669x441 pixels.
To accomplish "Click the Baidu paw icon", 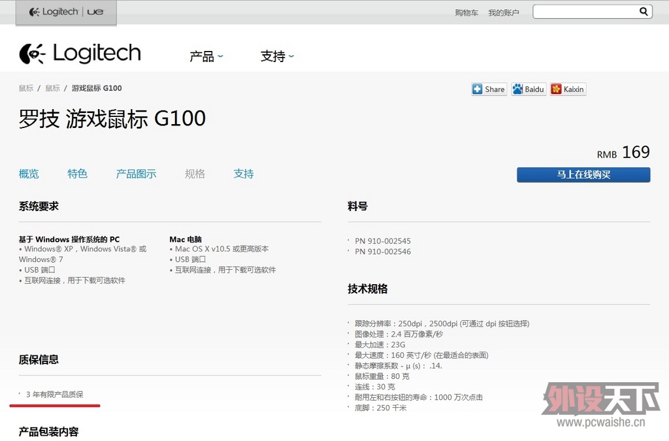I will [517, 89].
